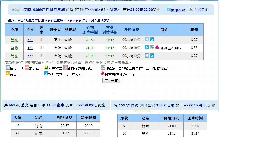This screenshot has width=262, height=164.
Task: Click daily-service icon in train 527 row
Action: pos(147,55)
